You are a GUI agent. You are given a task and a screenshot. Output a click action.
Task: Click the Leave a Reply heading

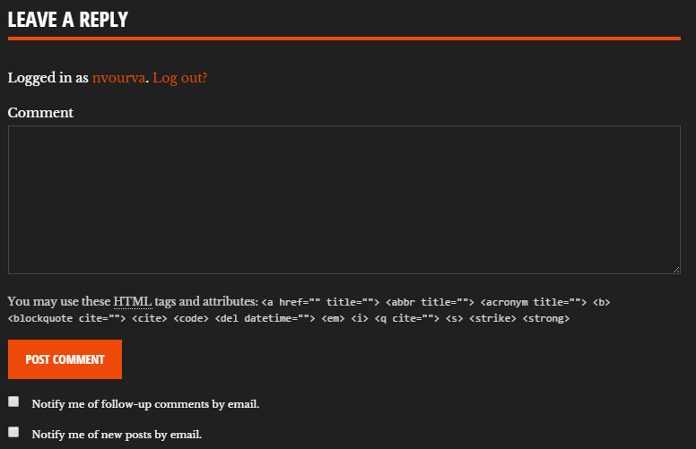[68, 20]
